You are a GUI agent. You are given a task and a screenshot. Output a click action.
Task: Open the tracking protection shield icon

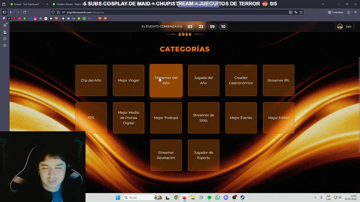pyautogui.click(x=53, y=12)
